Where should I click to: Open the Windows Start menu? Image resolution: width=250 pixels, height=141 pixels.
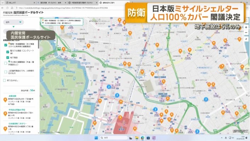[x=96, y=138]
